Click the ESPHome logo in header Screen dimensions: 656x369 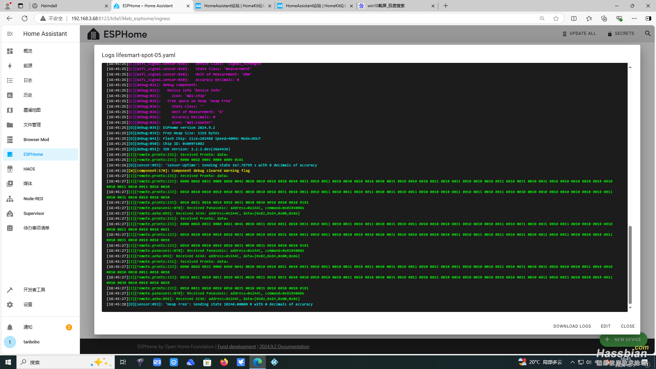[117, 34]
